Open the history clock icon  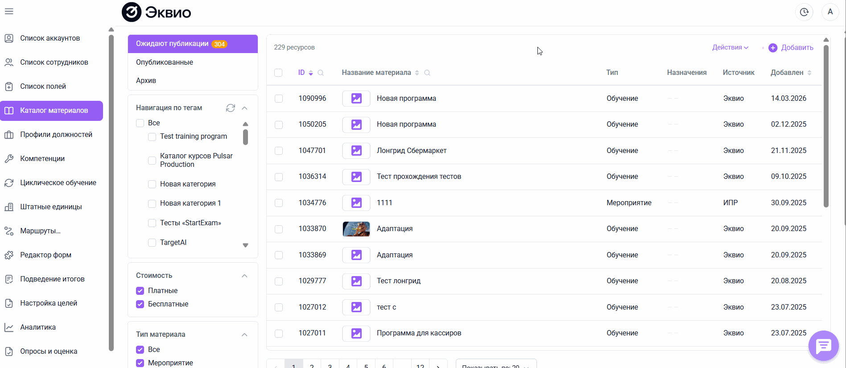804,12
